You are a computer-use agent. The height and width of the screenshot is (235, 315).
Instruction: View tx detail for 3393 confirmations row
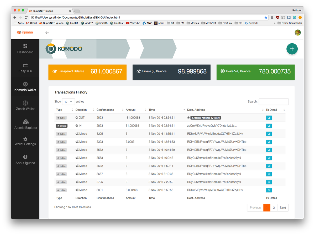click(x=269, y=142)
